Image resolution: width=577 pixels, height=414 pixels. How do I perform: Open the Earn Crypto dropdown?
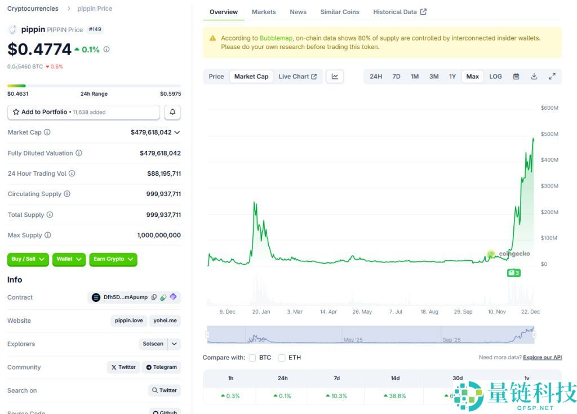click(113, 259)
